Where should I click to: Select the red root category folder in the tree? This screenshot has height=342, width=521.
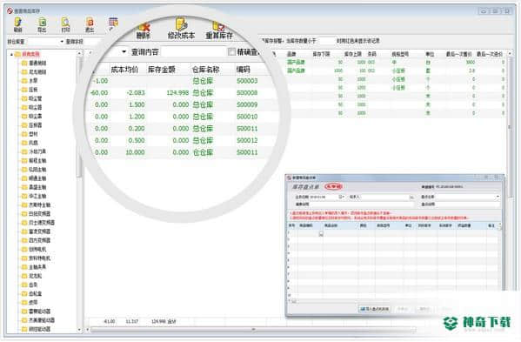27,54
